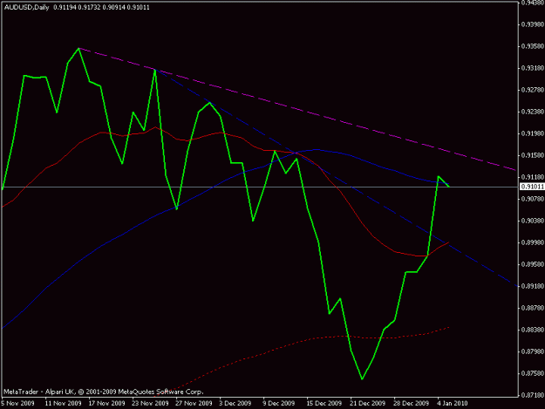Click the 0.89980 price axis label
Viewport: 545px width, 409px height.
tap(532, 242)
